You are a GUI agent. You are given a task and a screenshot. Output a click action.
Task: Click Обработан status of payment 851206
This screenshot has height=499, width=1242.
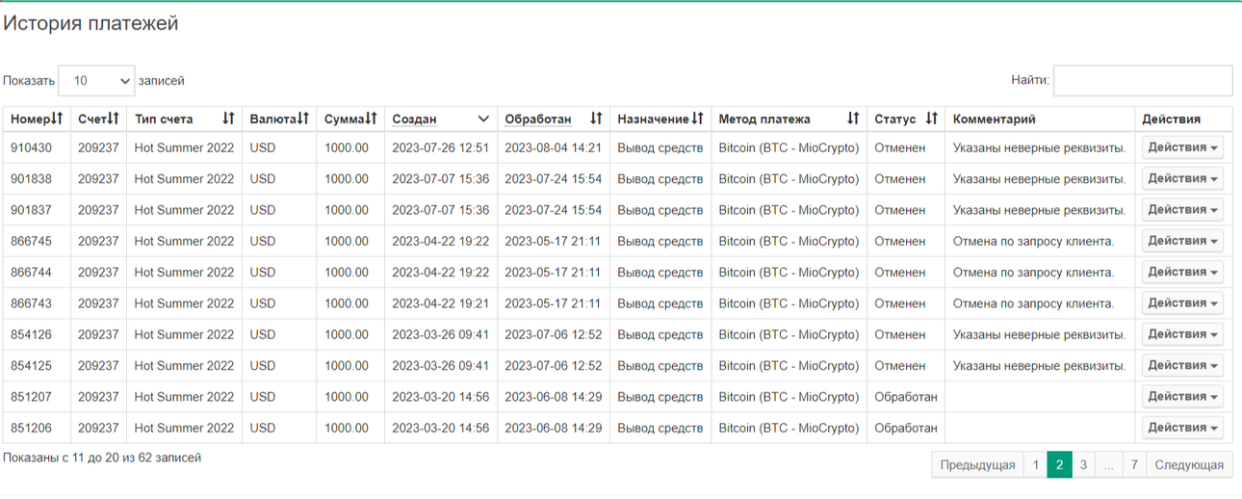click(905, 428)
